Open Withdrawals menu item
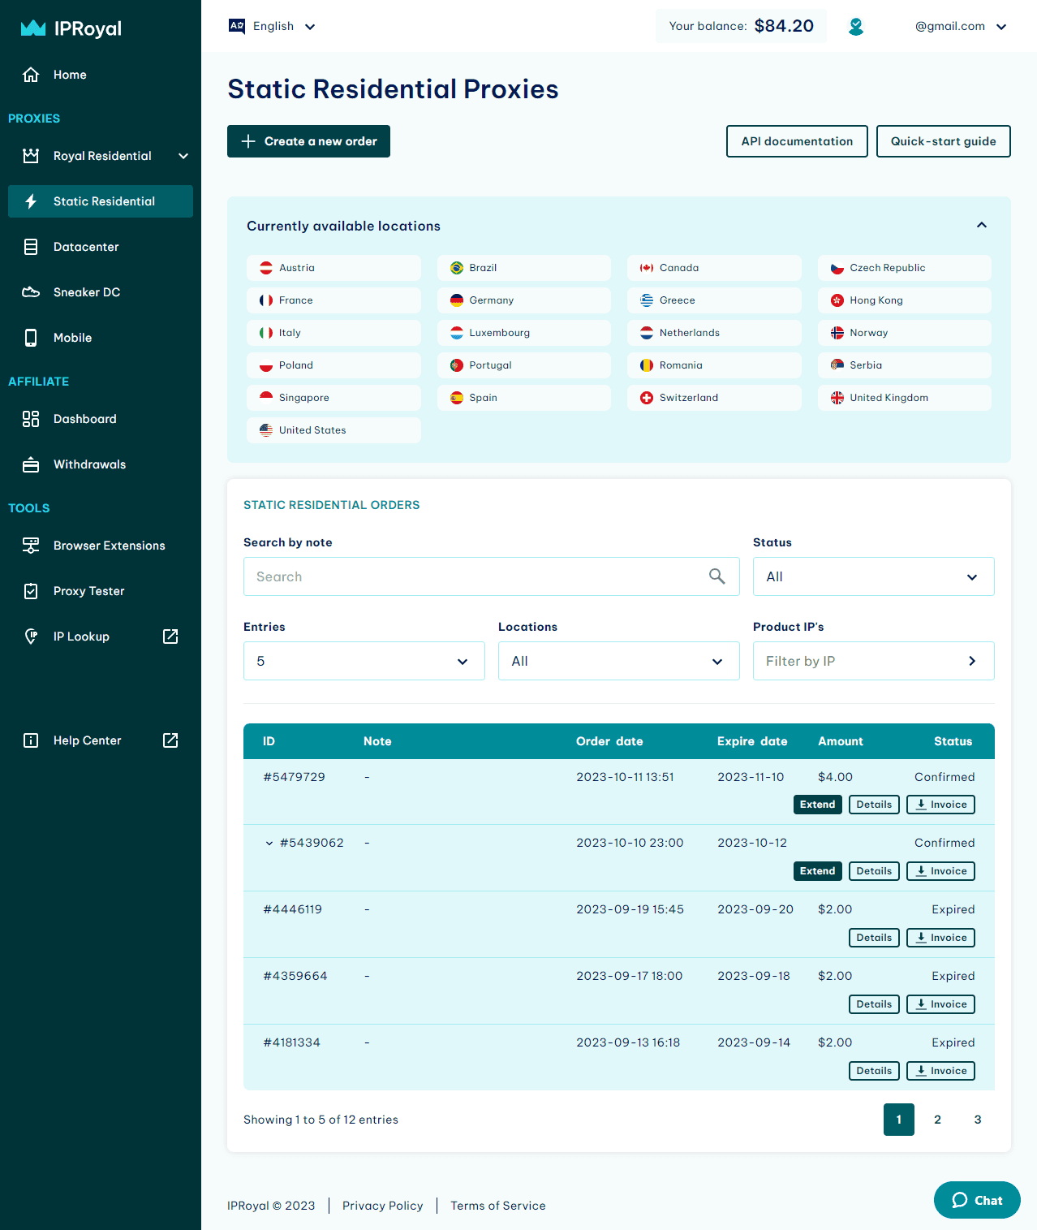Image resolution: width=1037 pixels, height=1230 pixels. [x=101, y=464]
